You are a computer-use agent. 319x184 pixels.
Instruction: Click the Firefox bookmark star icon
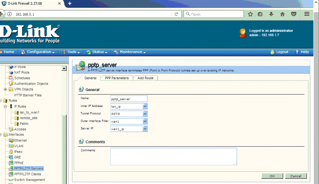[x=250, y=14]
